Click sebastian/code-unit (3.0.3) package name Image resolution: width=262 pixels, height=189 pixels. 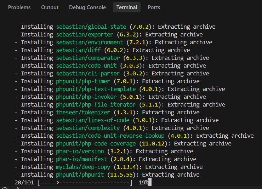point(86,65)
